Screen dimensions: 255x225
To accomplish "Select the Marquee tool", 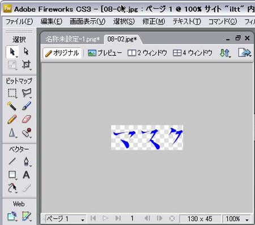I will [12, 93].
